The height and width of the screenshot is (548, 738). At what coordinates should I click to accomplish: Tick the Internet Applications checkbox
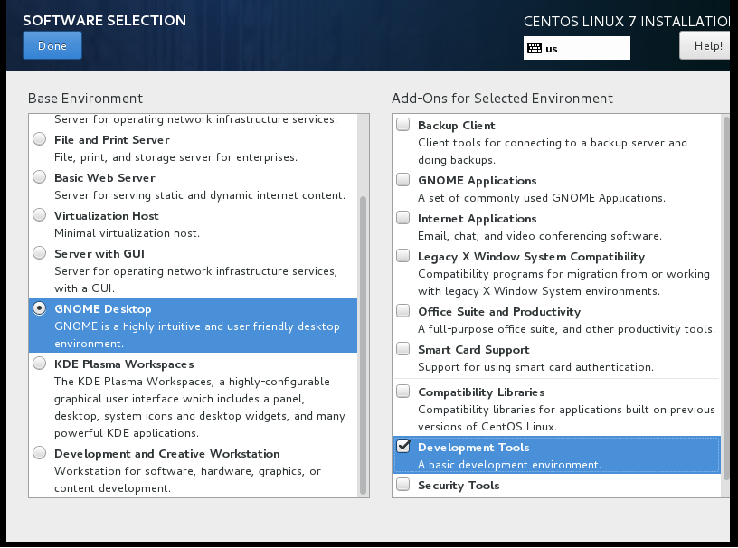tap(402, 218)
